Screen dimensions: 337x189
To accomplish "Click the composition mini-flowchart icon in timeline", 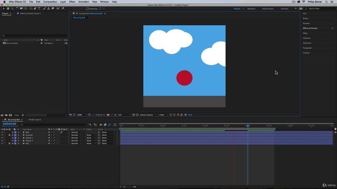I will pyautogui.click(x=90, y=125).
